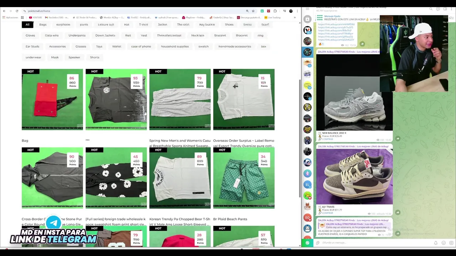Filter by Ear Studs category
The image size is (456, 256).
point(32,47)
